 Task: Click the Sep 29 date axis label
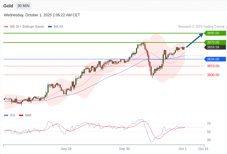[66, 149]
